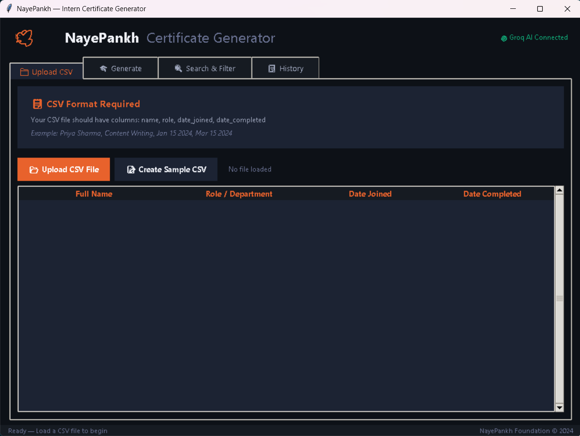Click the 'Certificate Generator' title text

point(211,38)
